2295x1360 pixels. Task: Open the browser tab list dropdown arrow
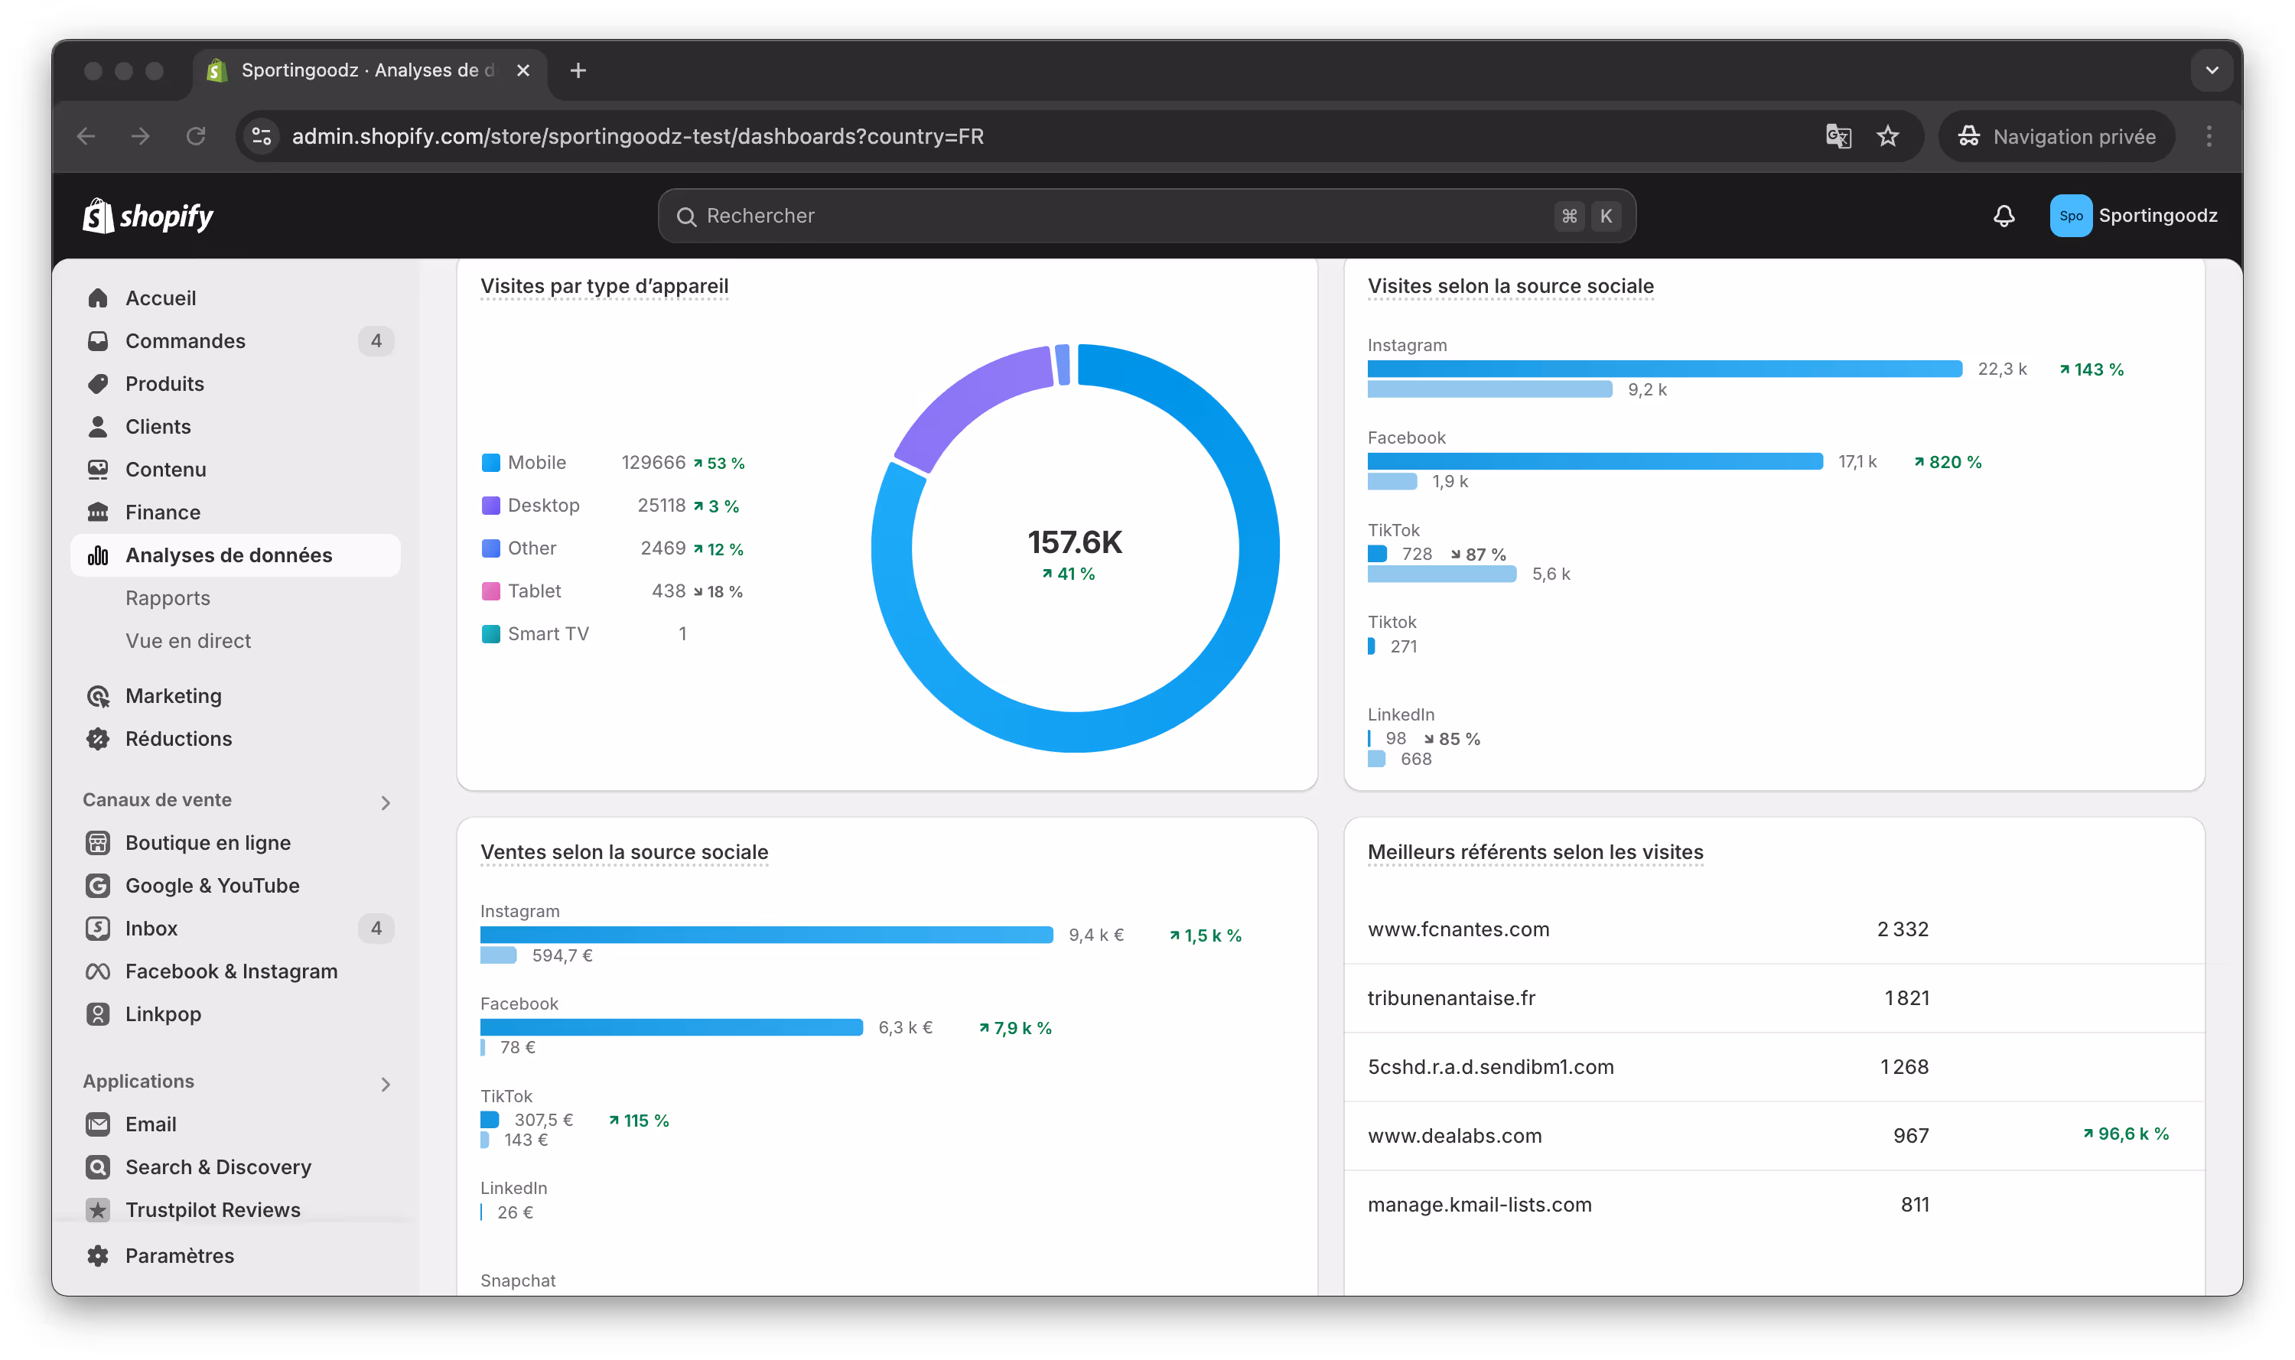tap(2212, 70)
